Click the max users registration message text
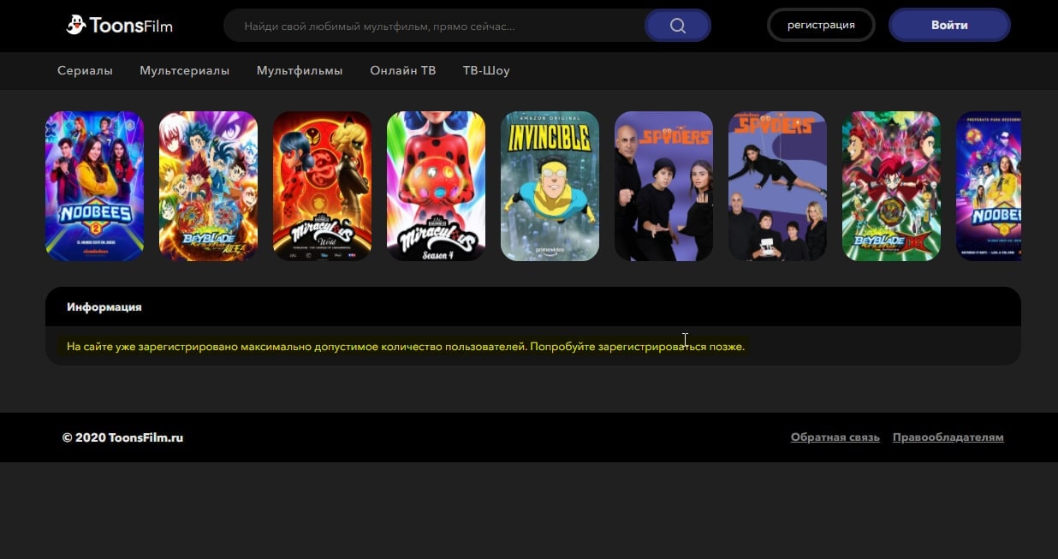 [406, 347]
